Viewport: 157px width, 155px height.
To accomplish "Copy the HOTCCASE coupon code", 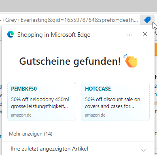I will tap(98, 89).
